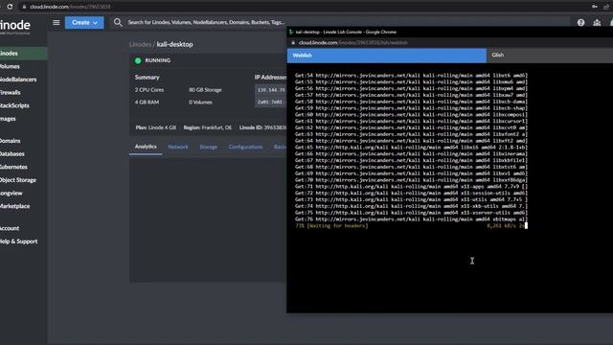Click the Linode ID value text
613x345 pixels.
click(x=275, y=127)
